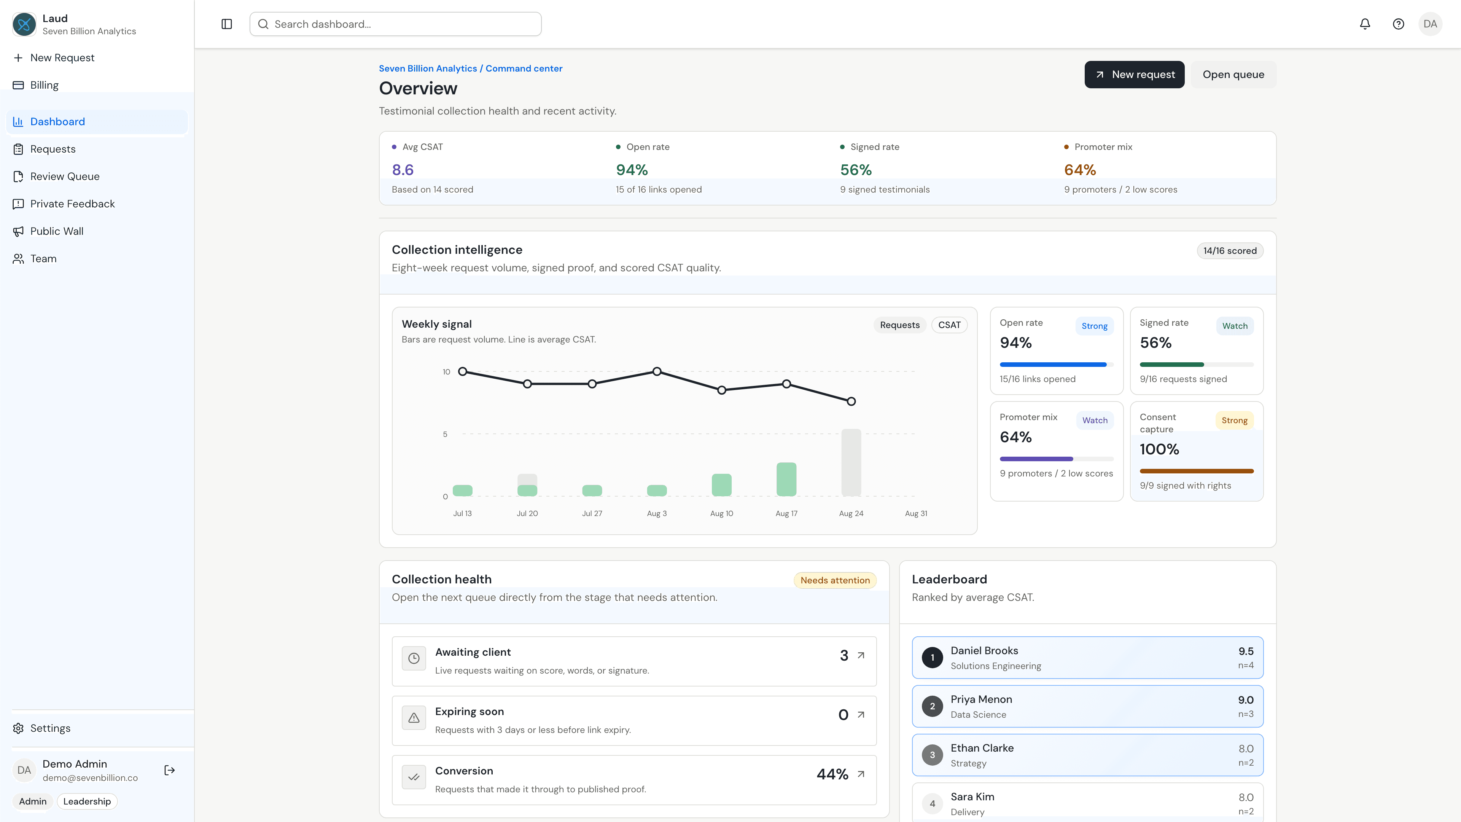Click the warning icon in Expiring soon
The image size is (1461, 822).
click(x=414, y=718)
